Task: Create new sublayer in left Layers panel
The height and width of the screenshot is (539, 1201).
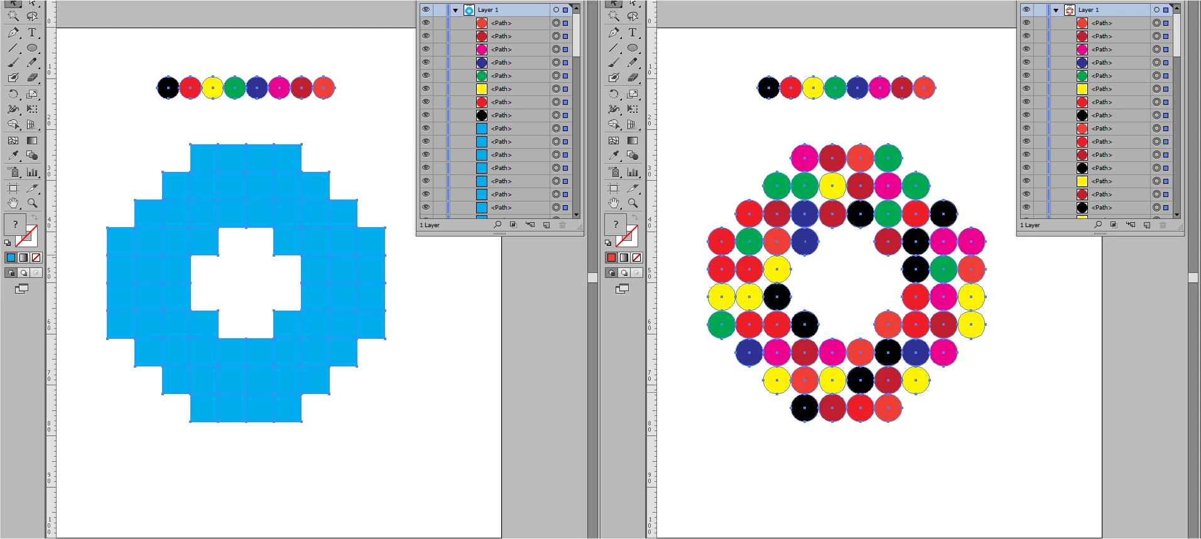Action: [530, 225]
